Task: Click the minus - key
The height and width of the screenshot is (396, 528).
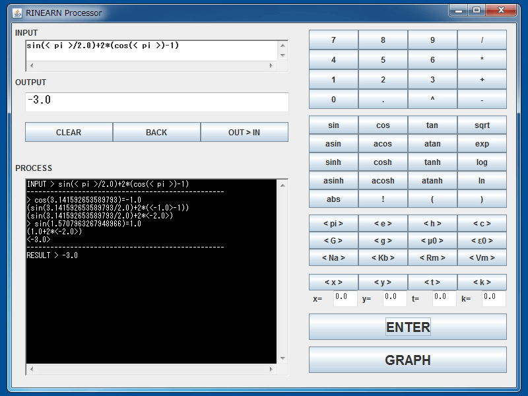Action: (x=482, y=100)
